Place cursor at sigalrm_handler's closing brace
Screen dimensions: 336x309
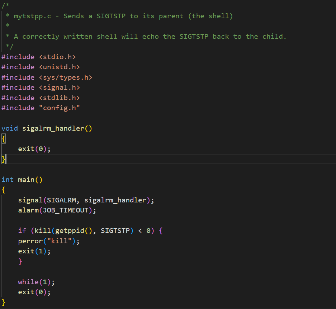pos(4,159)
